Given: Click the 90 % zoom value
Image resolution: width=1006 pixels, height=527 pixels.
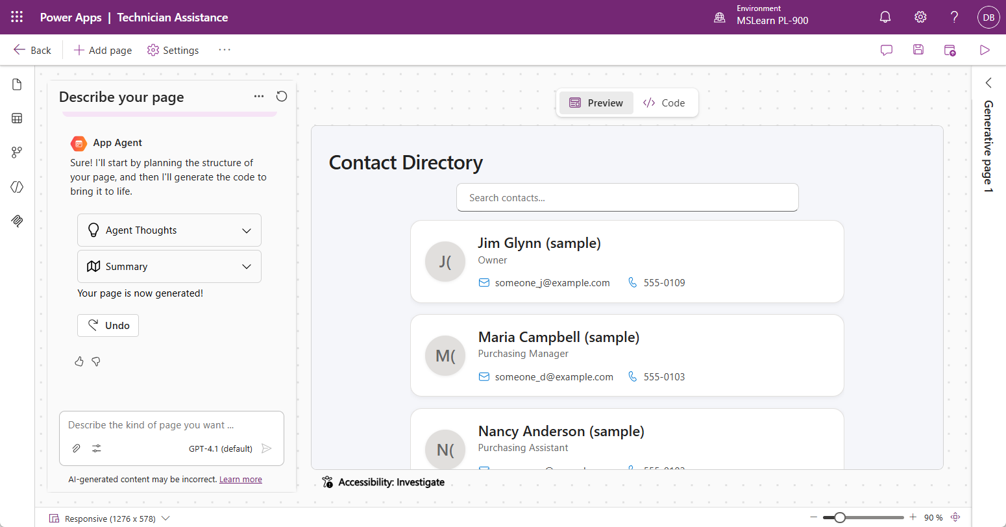Looking at the screenshot, I should click(933, 517).
